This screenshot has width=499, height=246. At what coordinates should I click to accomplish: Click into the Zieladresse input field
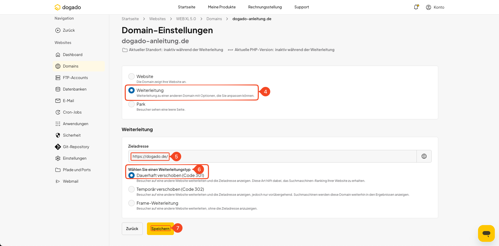pyautogui.click(x=272, y=156)
